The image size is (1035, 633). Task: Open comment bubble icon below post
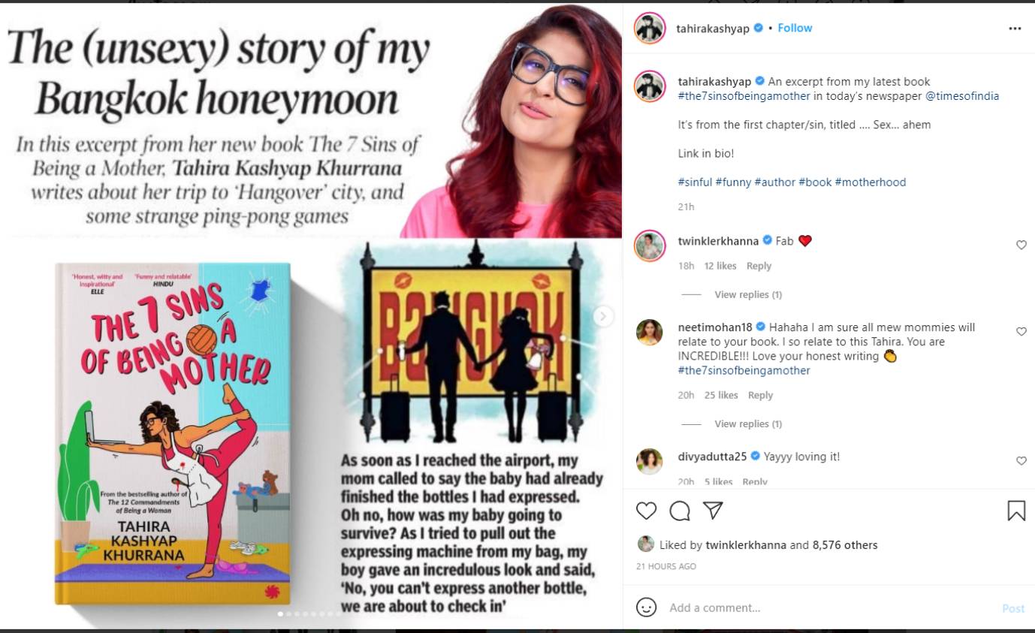click(x=680, y=511)
